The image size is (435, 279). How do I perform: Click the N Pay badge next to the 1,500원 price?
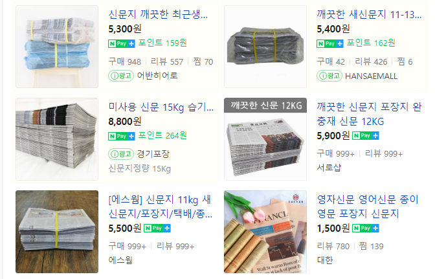366,229
